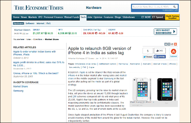This screenshot has height=123, width=191.
Task: Click the Sensex value 21,337.67
Action: pos(38,33)
